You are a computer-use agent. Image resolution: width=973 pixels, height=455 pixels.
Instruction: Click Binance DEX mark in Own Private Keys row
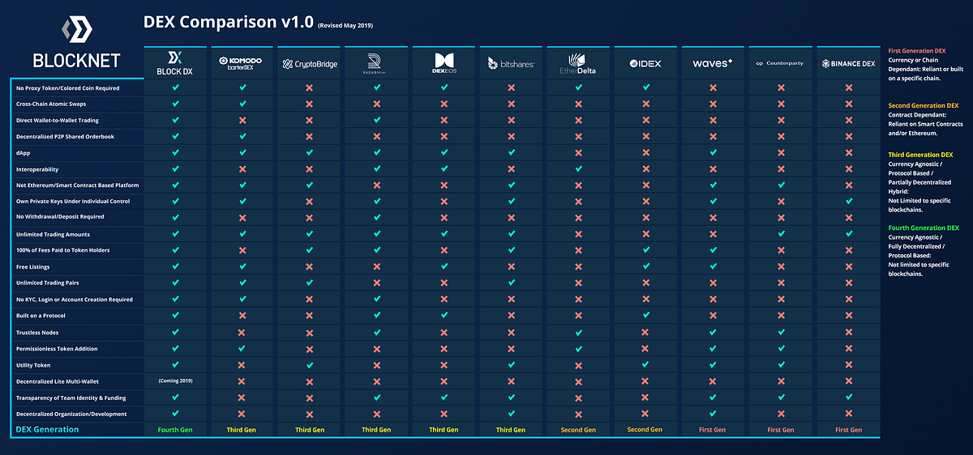pyautogui.click(x=847, y=201)
